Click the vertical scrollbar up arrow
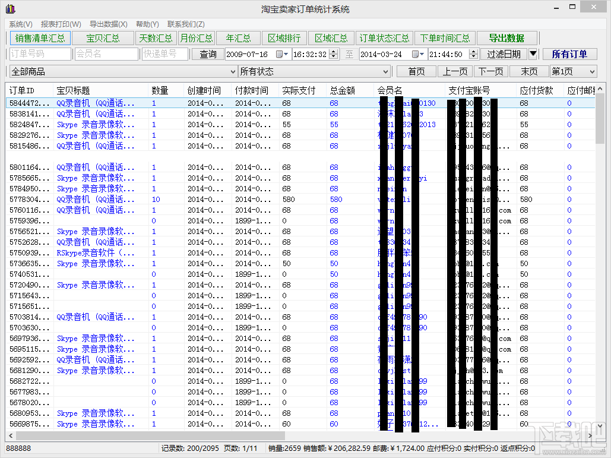 pos(600,89)
